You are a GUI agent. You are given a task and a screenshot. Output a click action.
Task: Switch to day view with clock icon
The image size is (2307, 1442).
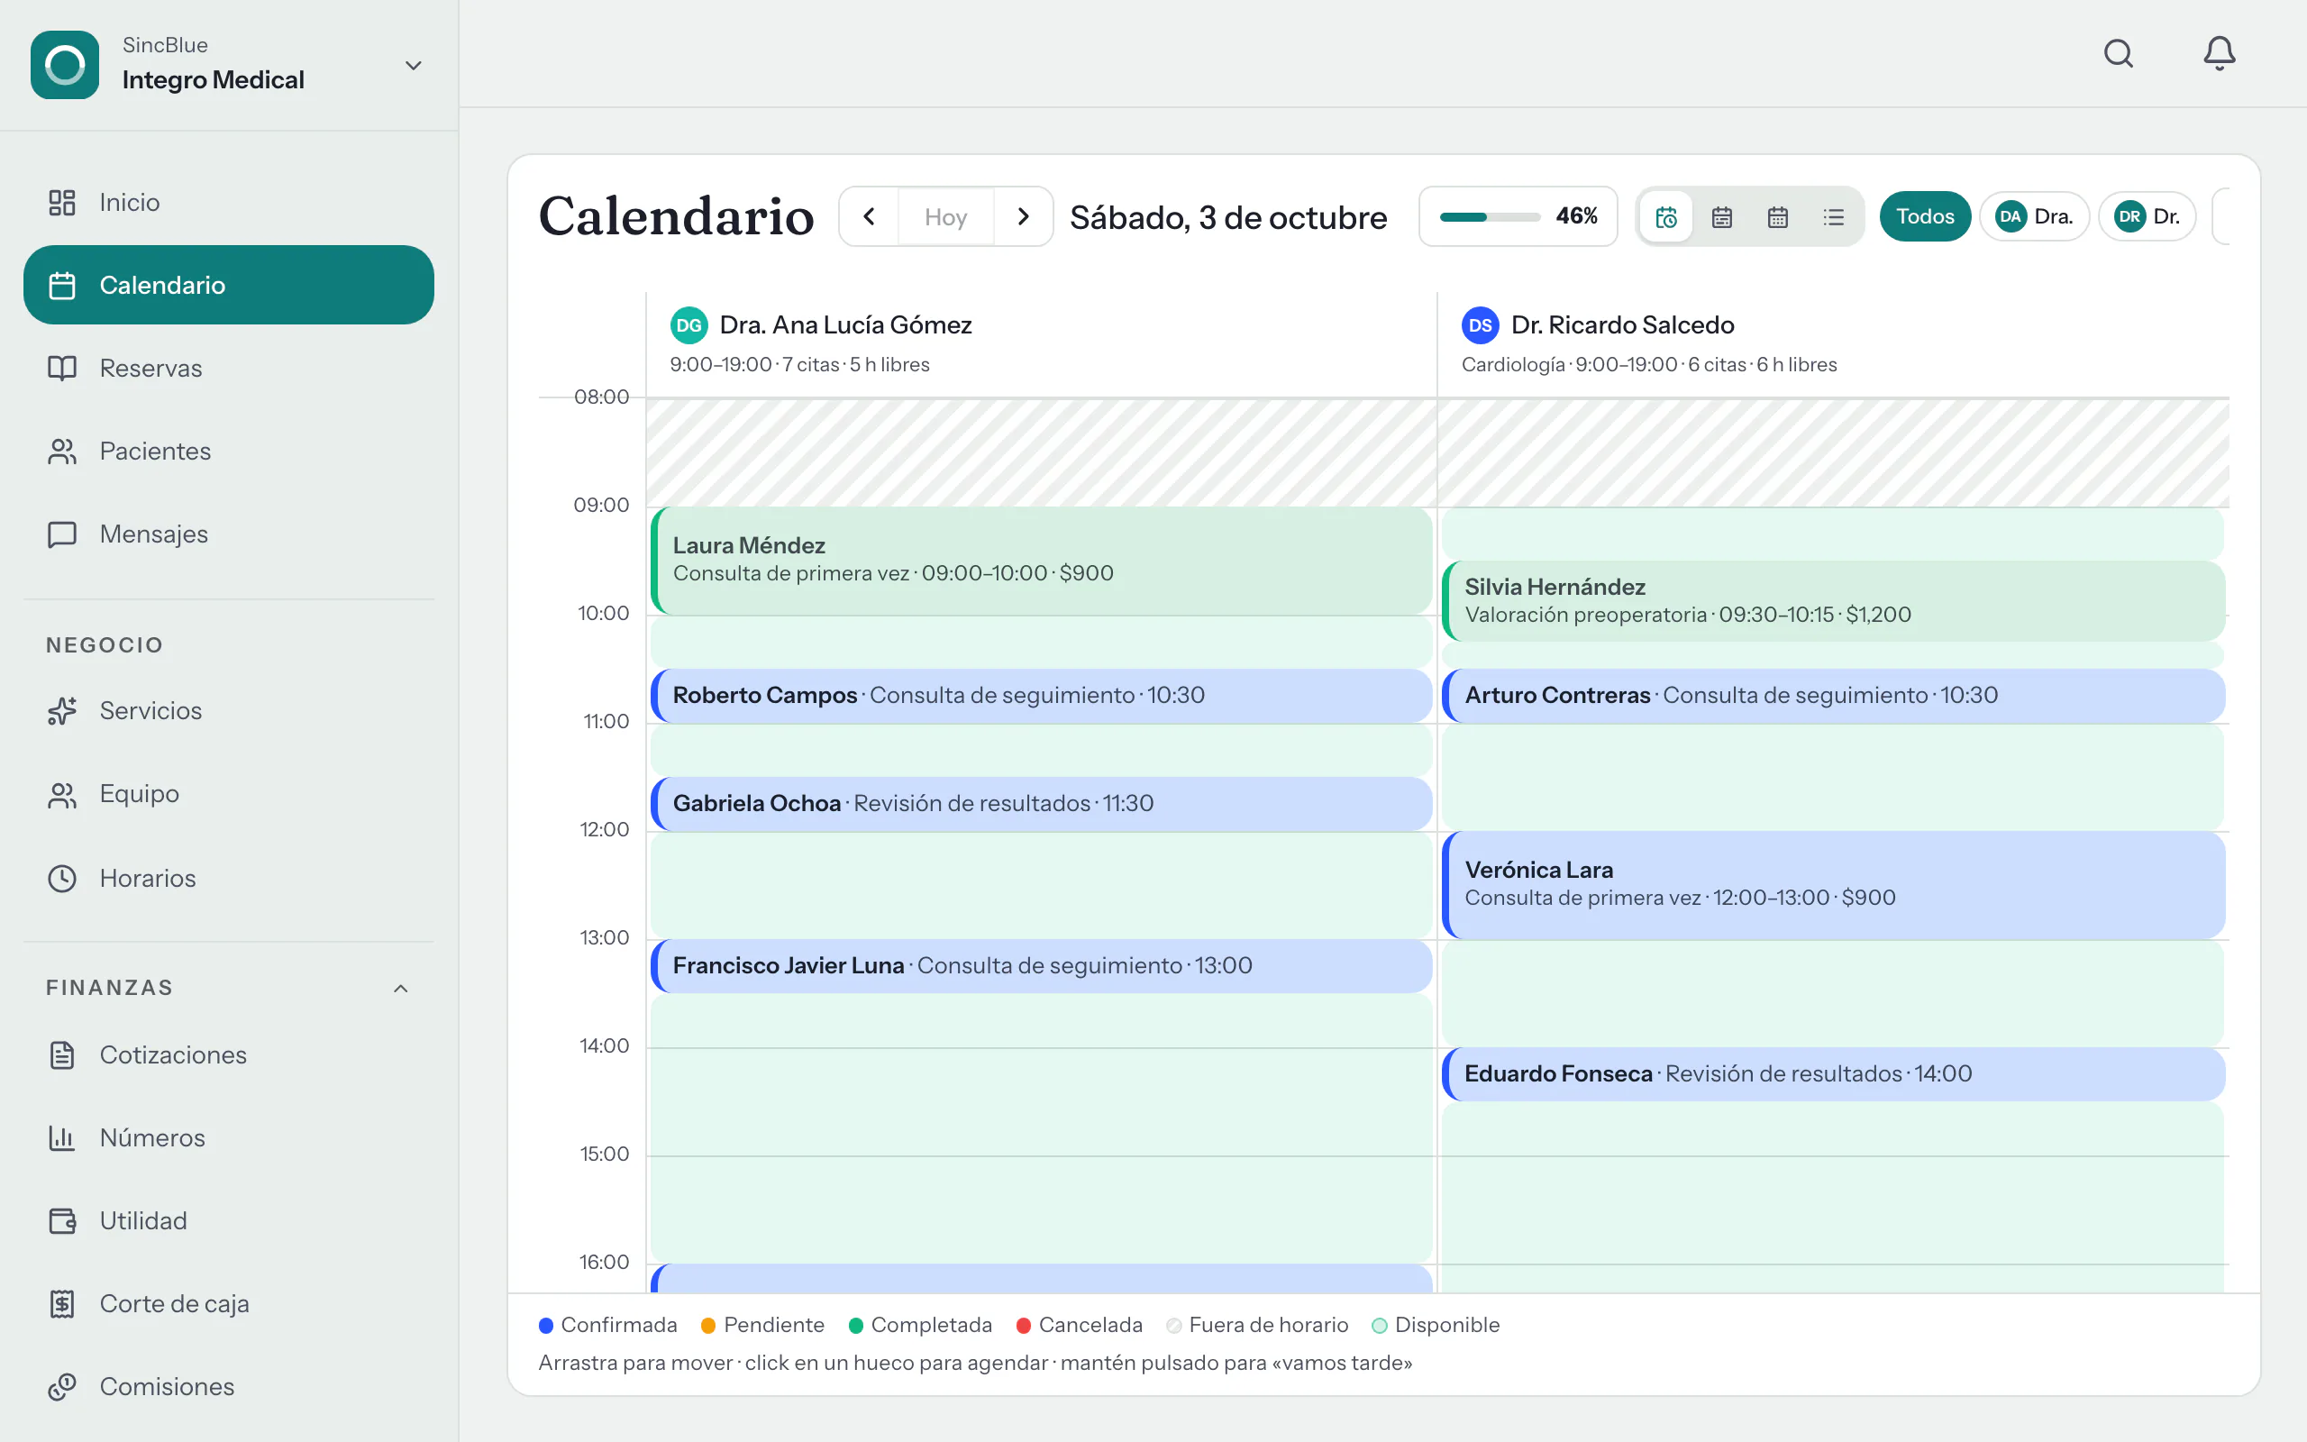(x=1666, y=217)
